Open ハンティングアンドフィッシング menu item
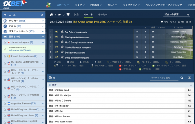This screenshot has height=124, width=195. 164,5
